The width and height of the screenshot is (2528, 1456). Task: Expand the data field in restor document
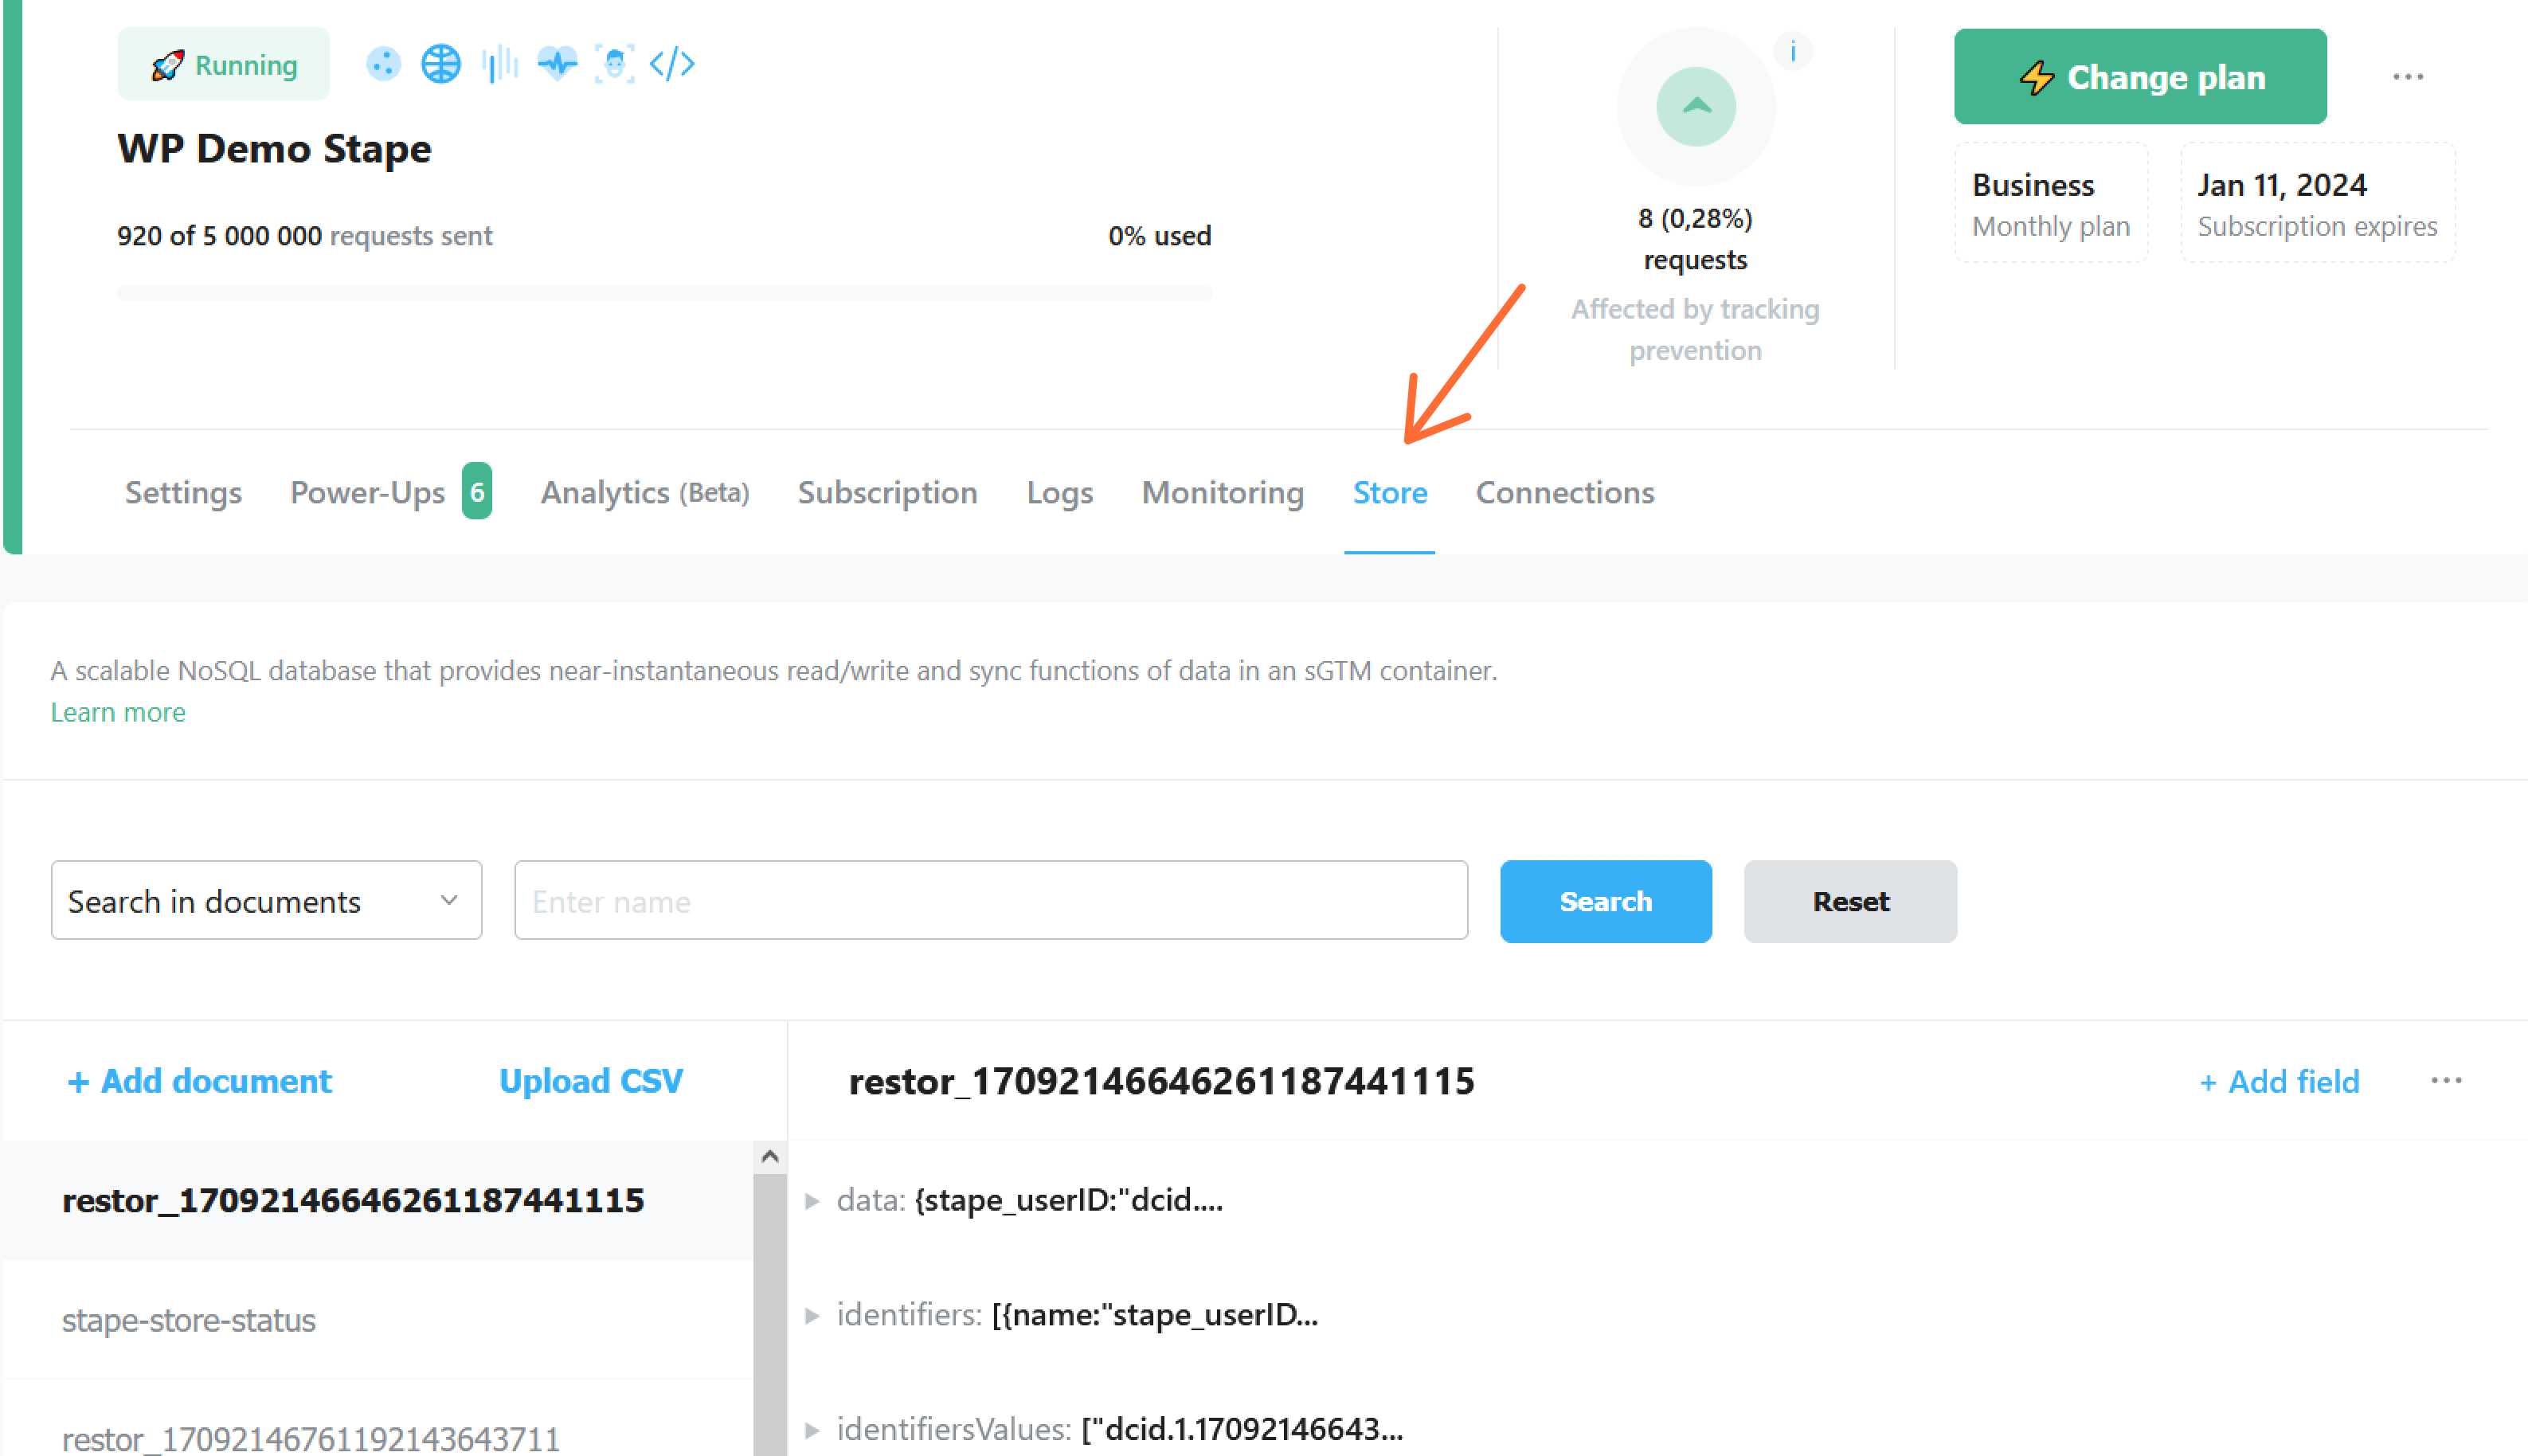click(812, 1201)
